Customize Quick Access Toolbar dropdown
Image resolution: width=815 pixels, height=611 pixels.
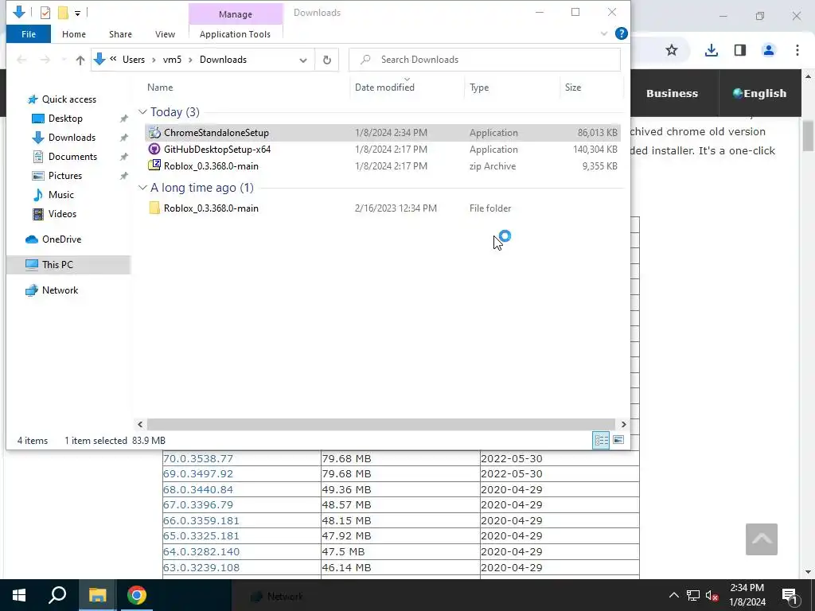[x=77, y=13]
